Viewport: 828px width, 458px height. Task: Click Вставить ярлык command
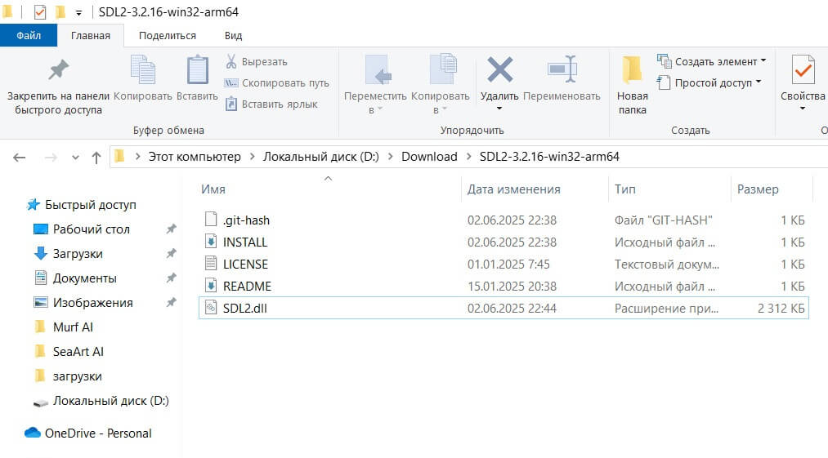tap(271, 104)
